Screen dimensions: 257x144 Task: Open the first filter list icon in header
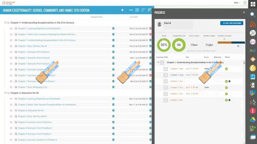143,10
